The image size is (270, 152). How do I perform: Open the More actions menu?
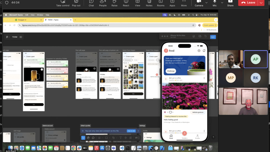[184, 3]
